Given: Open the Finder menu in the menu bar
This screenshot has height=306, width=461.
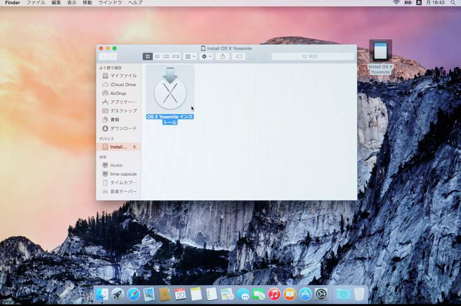Looking at the screenshot, I should 13,3.
